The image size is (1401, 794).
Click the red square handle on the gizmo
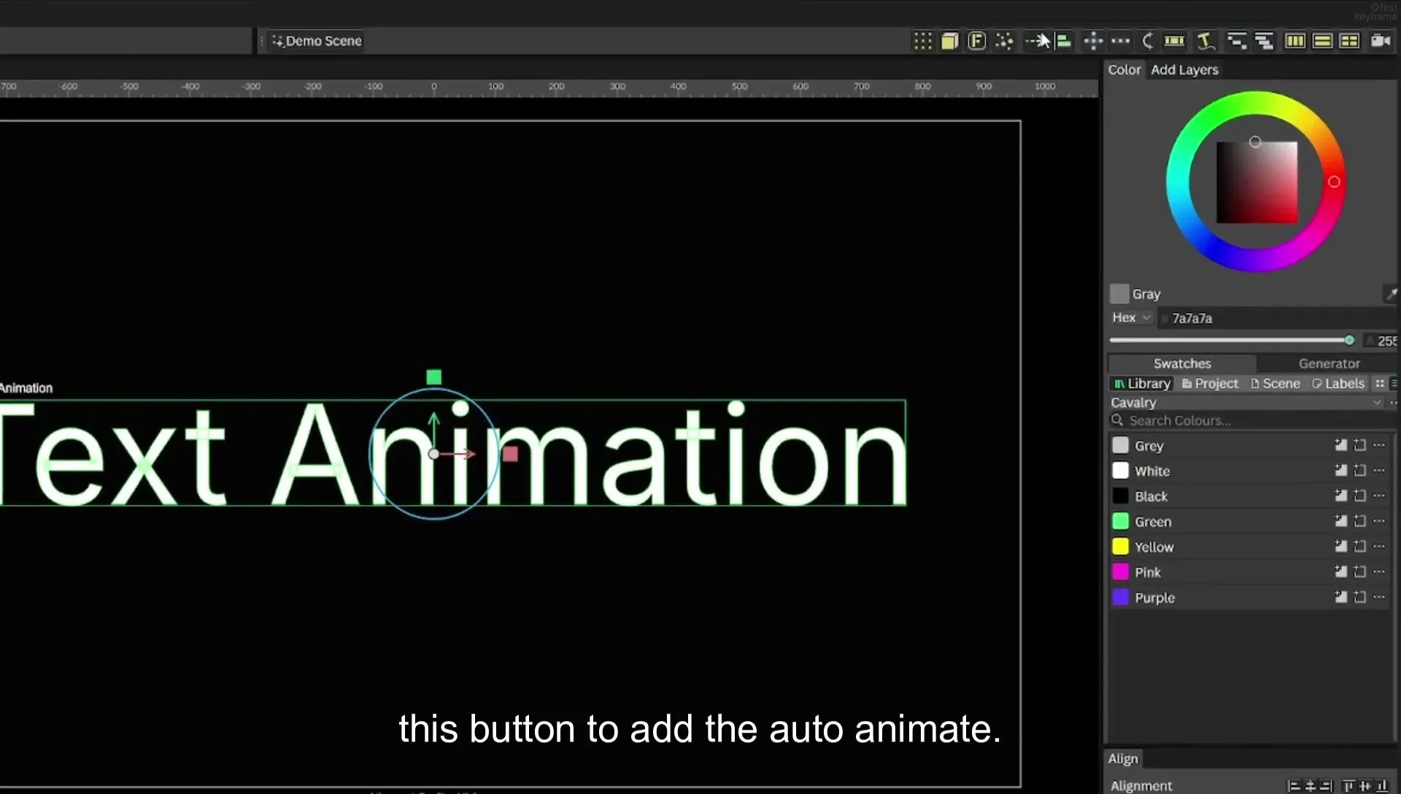click(x=510, y=454)
